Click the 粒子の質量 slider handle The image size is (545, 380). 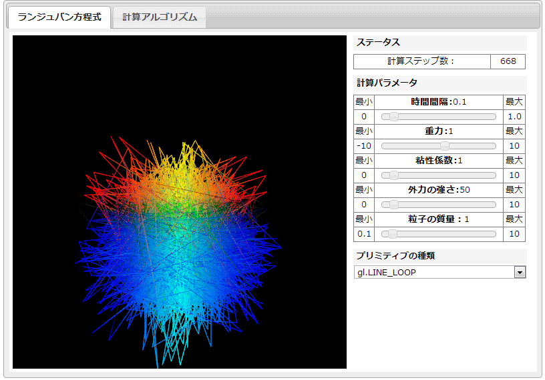393,234
